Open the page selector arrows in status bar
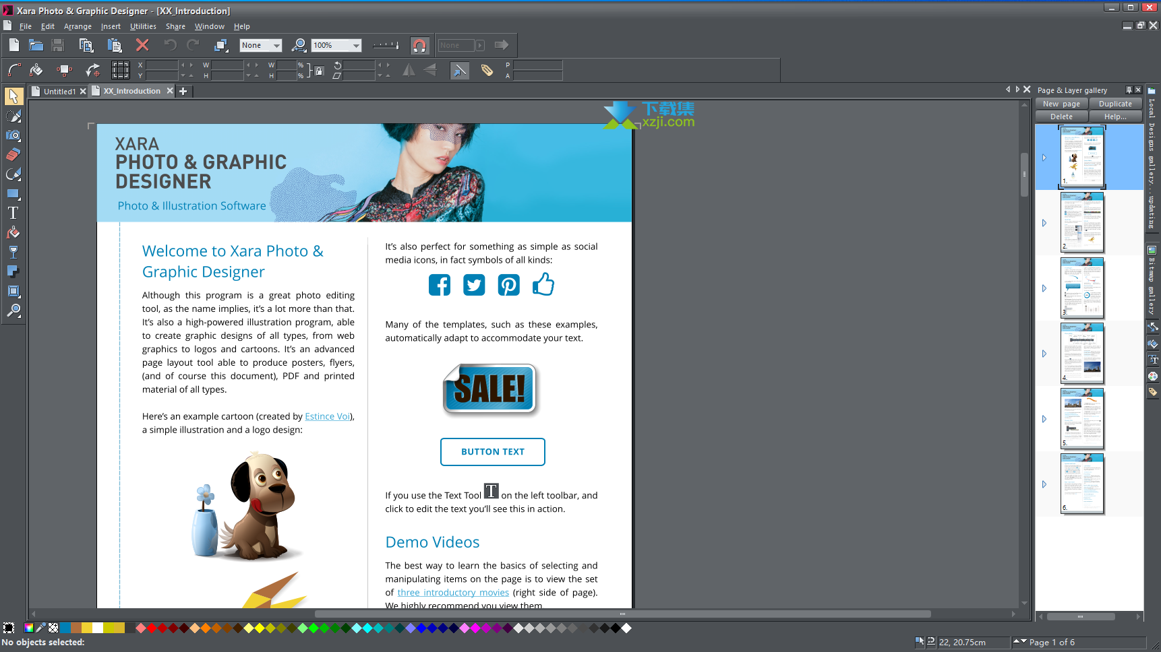1161x652 pixels. 1020,641
